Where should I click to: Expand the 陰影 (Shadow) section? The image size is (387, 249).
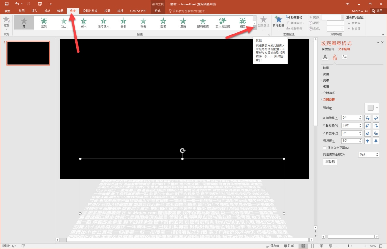[326, 68]
